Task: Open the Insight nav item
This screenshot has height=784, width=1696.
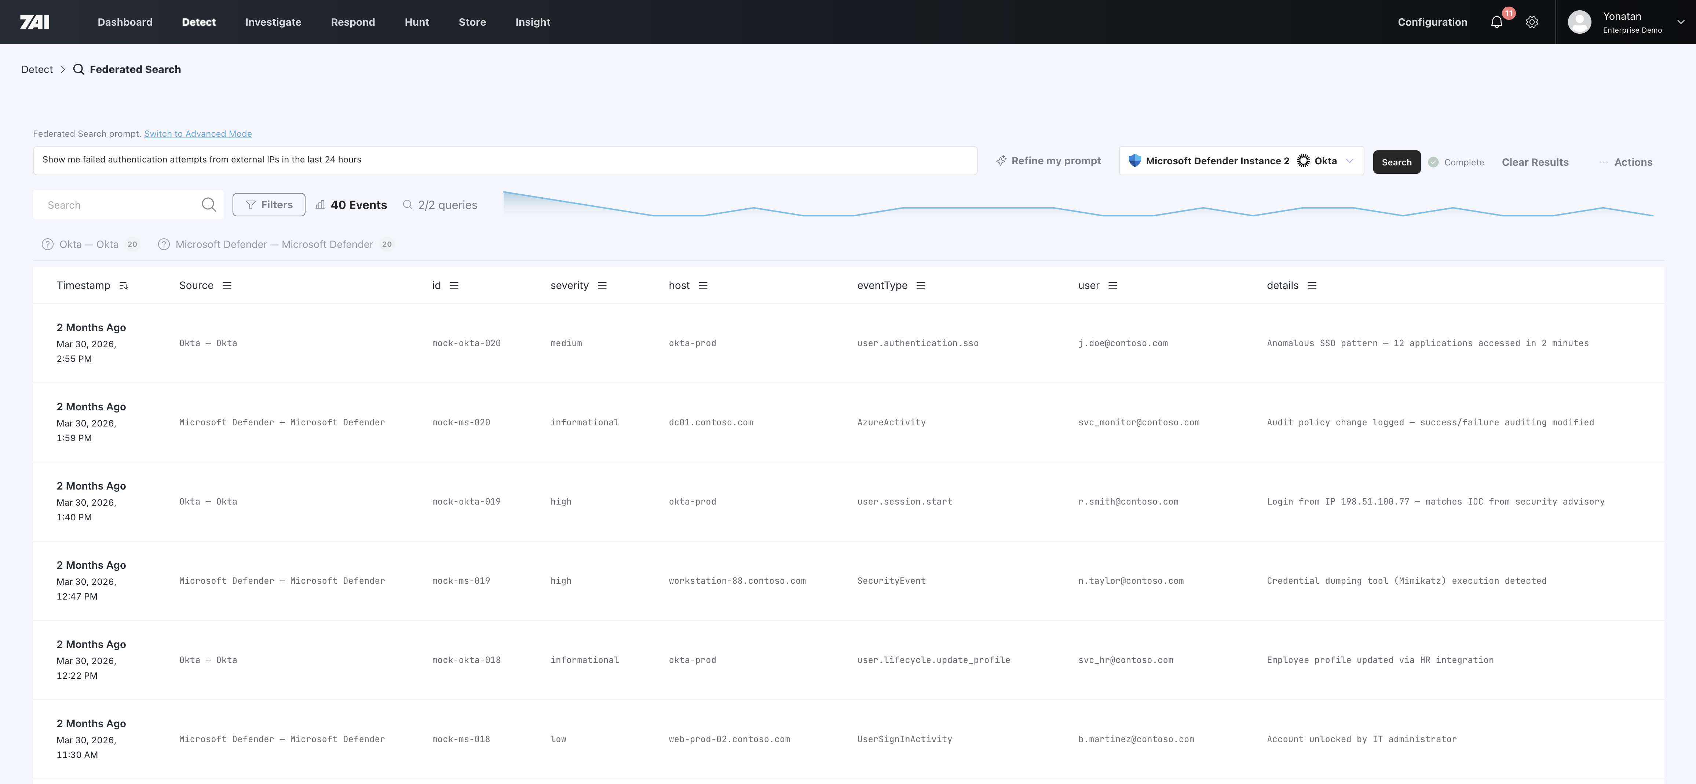Action: (x=533, y=22)
